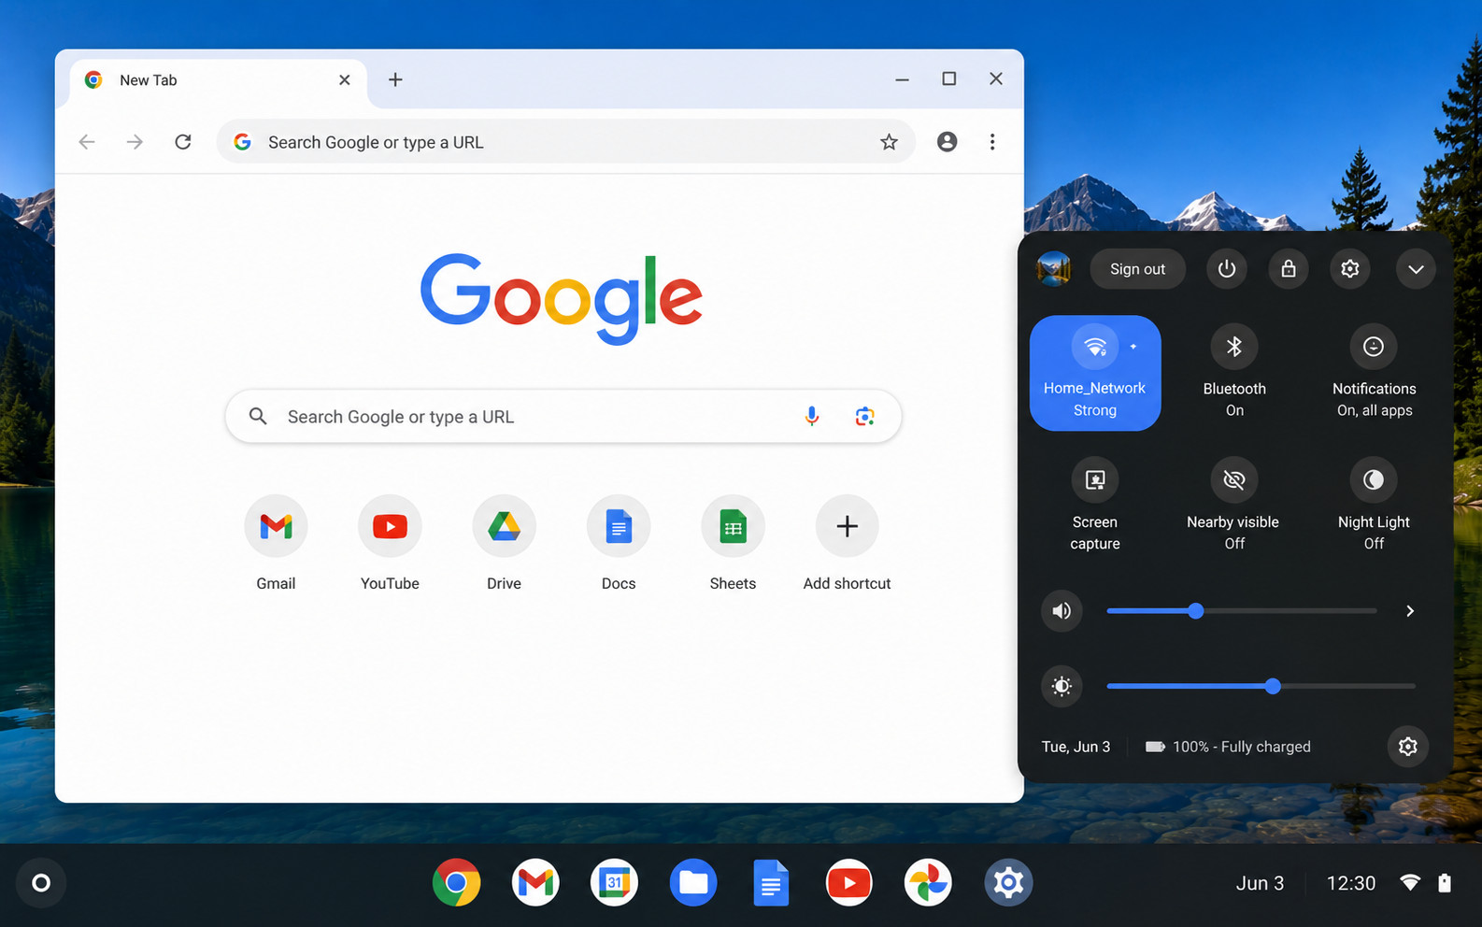Reload the current page
Image resolution: width=1482 pixels, height=927 pixels.
183,142
